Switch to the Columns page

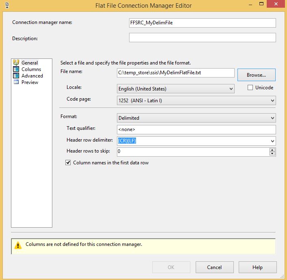[31, 69]
